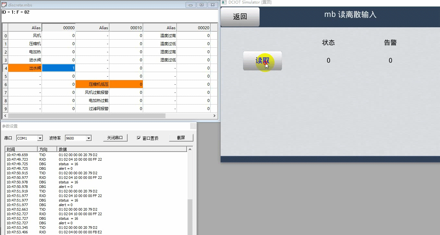Select the 压缩机 alias cell
This screenshot has height=235, width=440.
coord(25,44)
